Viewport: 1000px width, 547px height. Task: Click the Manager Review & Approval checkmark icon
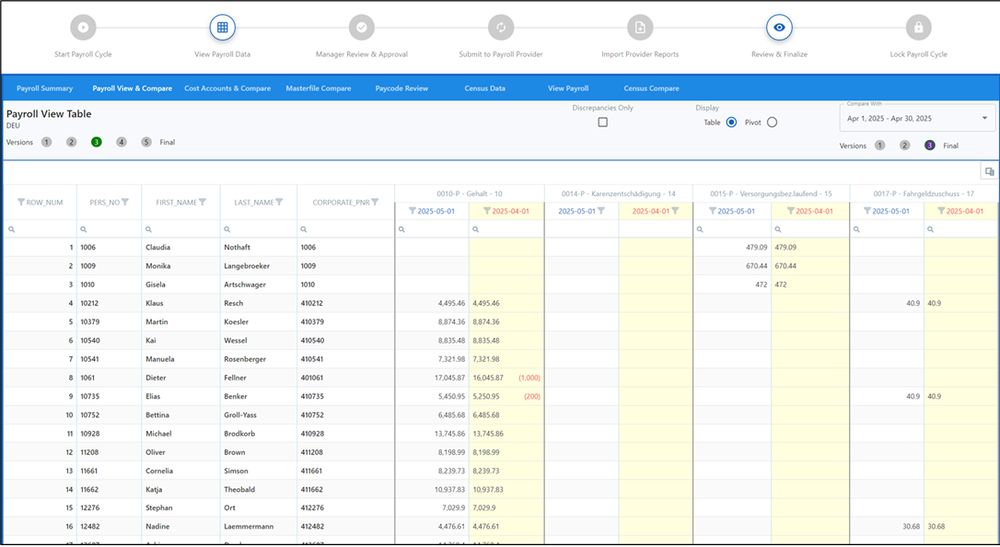point(362,27)
